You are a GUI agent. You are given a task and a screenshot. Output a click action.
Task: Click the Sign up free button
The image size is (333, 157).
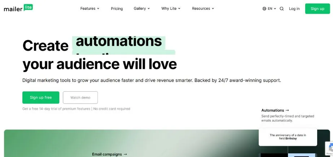coord(41,97)
